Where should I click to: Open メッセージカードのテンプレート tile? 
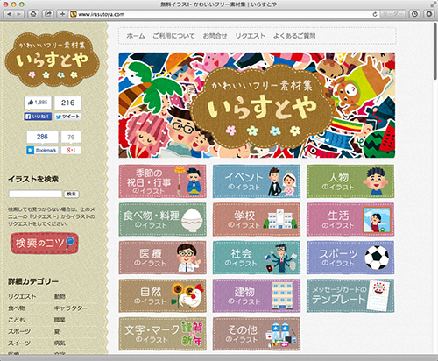[x=350, y=296]
